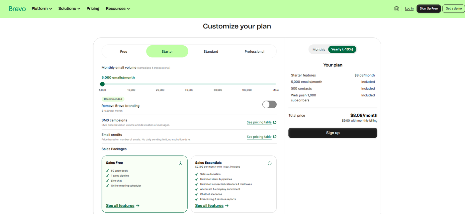465x214 pixels.
Task: Click 'AI contact & company enrichment' feature
Action: point(220,189)
